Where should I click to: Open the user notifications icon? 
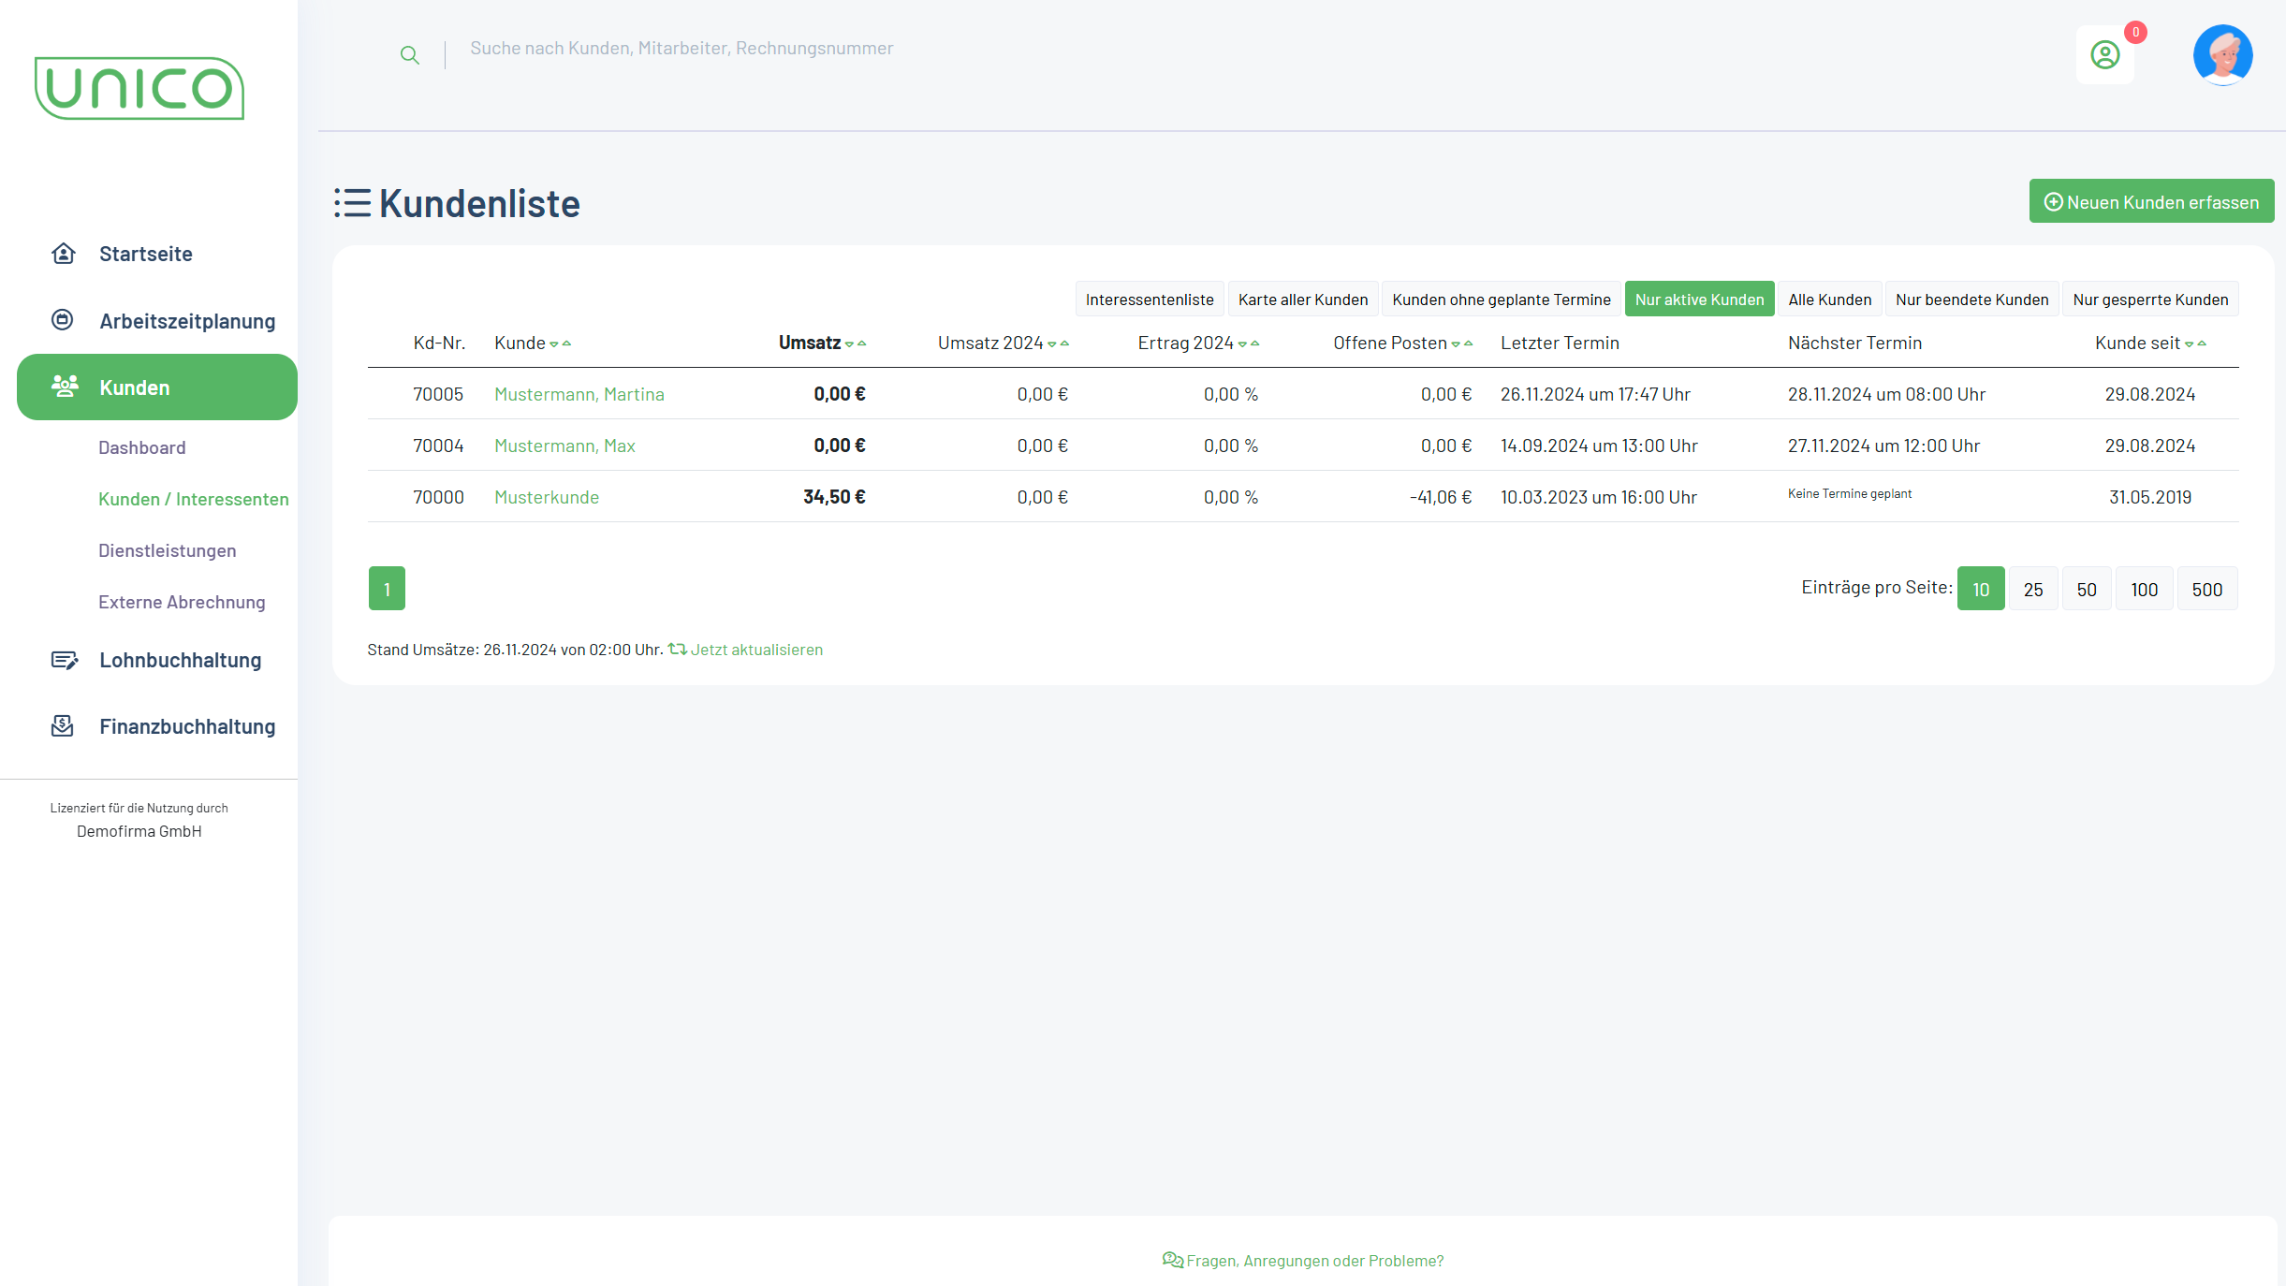pos(2104,55)
